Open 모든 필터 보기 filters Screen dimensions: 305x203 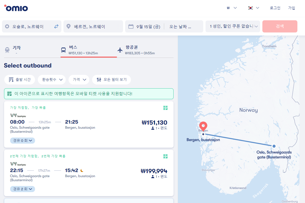111,80
